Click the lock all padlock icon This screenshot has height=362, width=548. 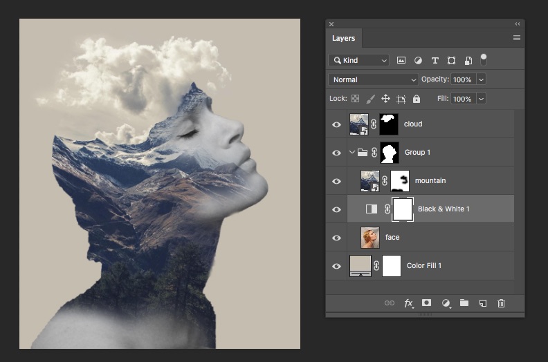click(416, 99)
